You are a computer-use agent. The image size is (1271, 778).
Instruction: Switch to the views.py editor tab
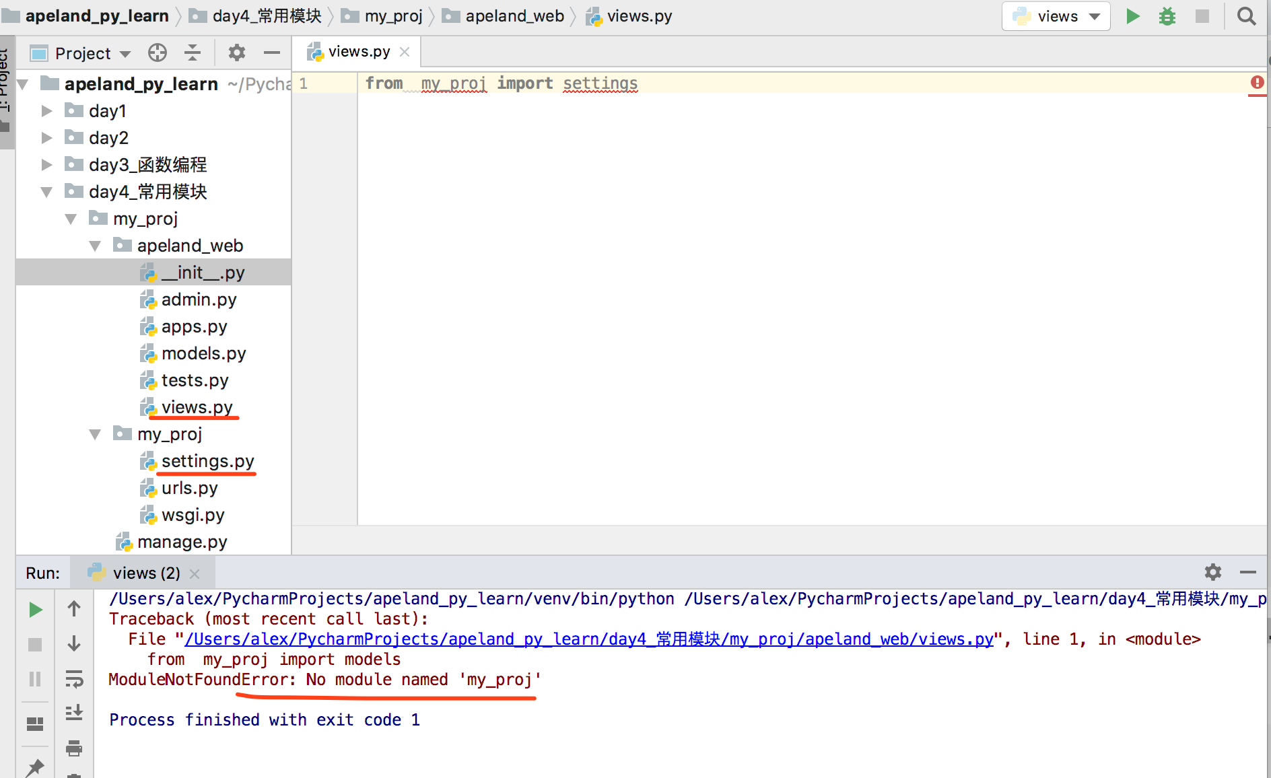click(x=357, y=52)
